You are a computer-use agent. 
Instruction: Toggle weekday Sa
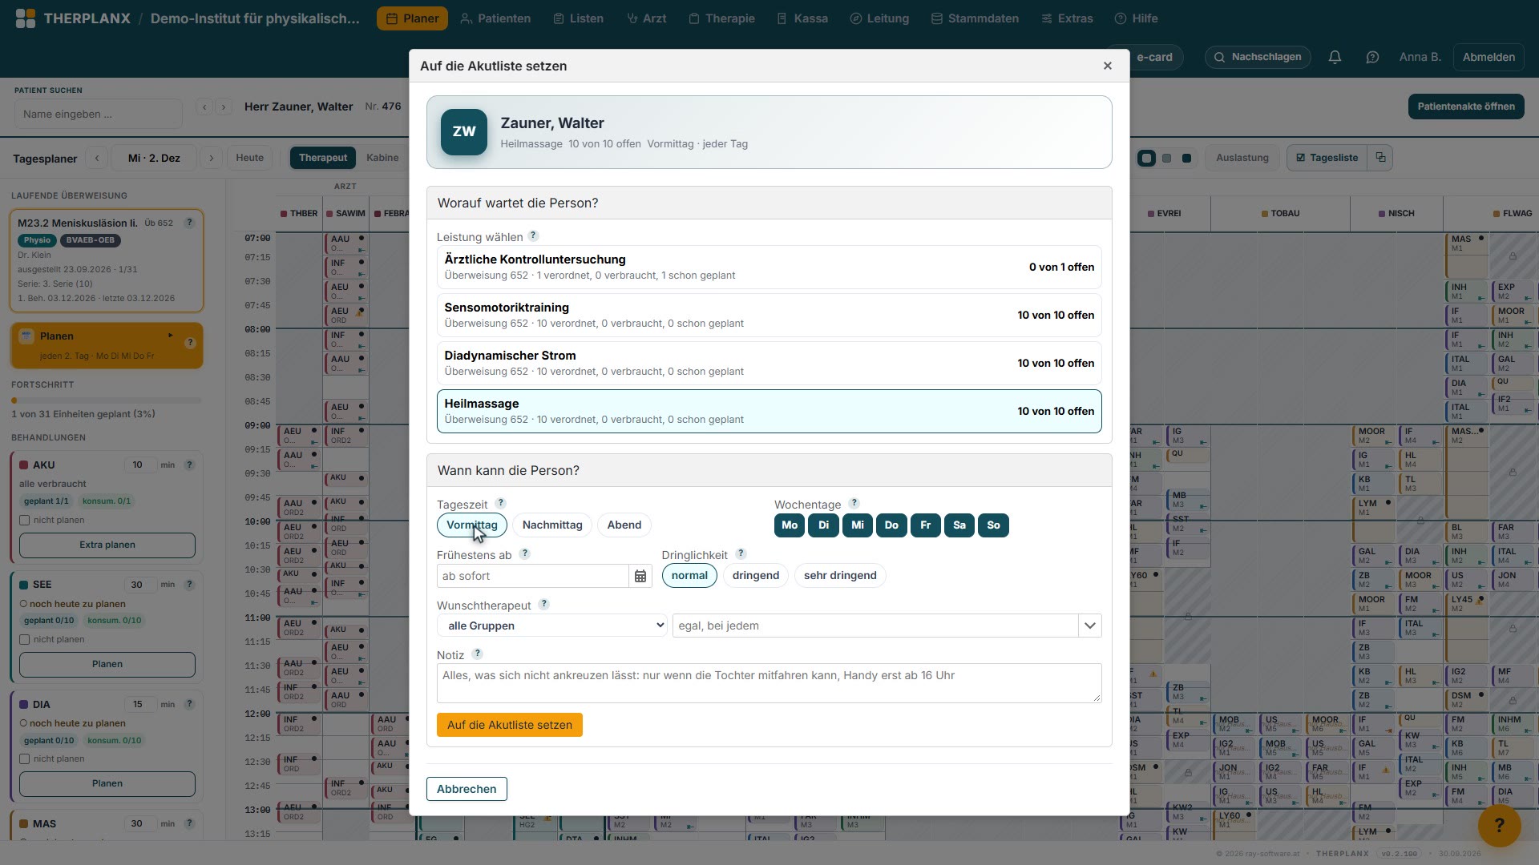point(959,525)
